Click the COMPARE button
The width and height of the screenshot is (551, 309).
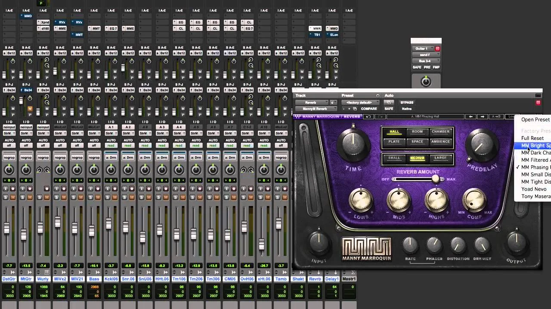coord(369,109)
